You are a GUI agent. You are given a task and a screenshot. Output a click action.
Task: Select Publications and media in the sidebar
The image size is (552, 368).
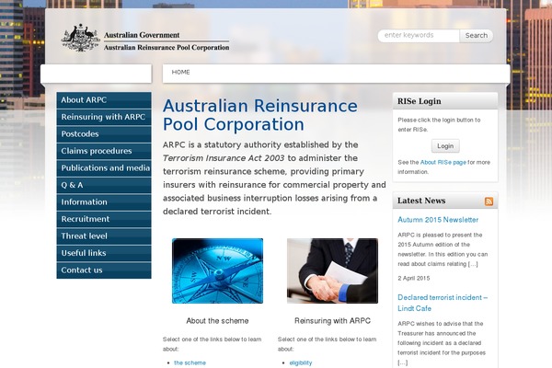coord(103,168)
